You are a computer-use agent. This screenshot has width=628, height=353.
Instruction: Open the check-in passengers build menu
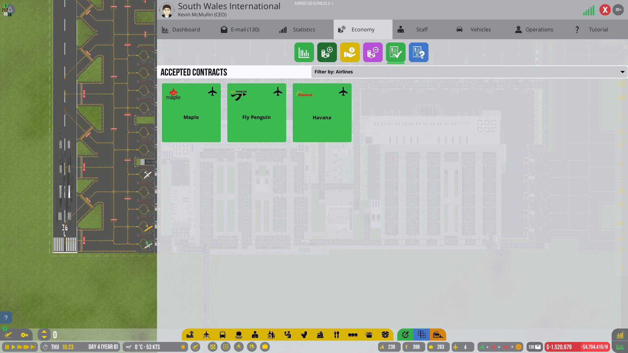tap(271, 335)
